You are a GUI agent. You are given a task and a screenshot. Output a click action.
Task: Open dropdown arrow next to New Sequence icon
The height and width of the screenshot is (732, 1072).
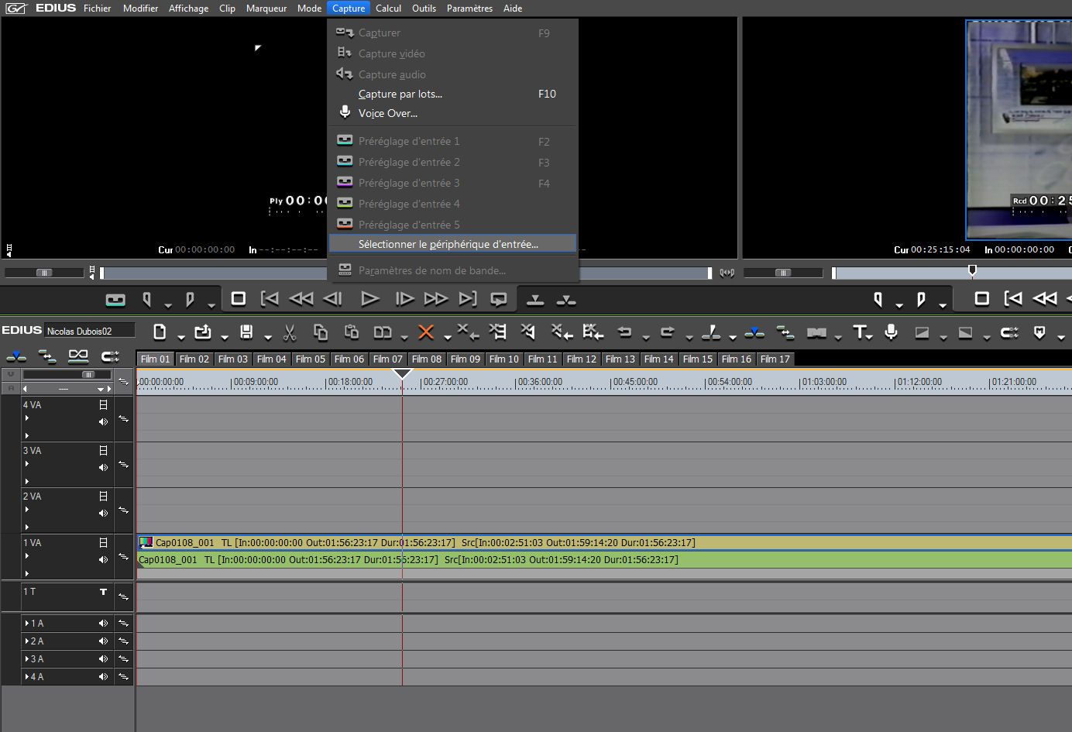[x=181, y=337]
